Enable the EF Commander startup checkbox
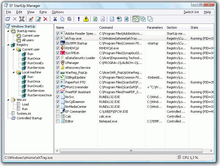Screen dimensions: 220x166 58,112
